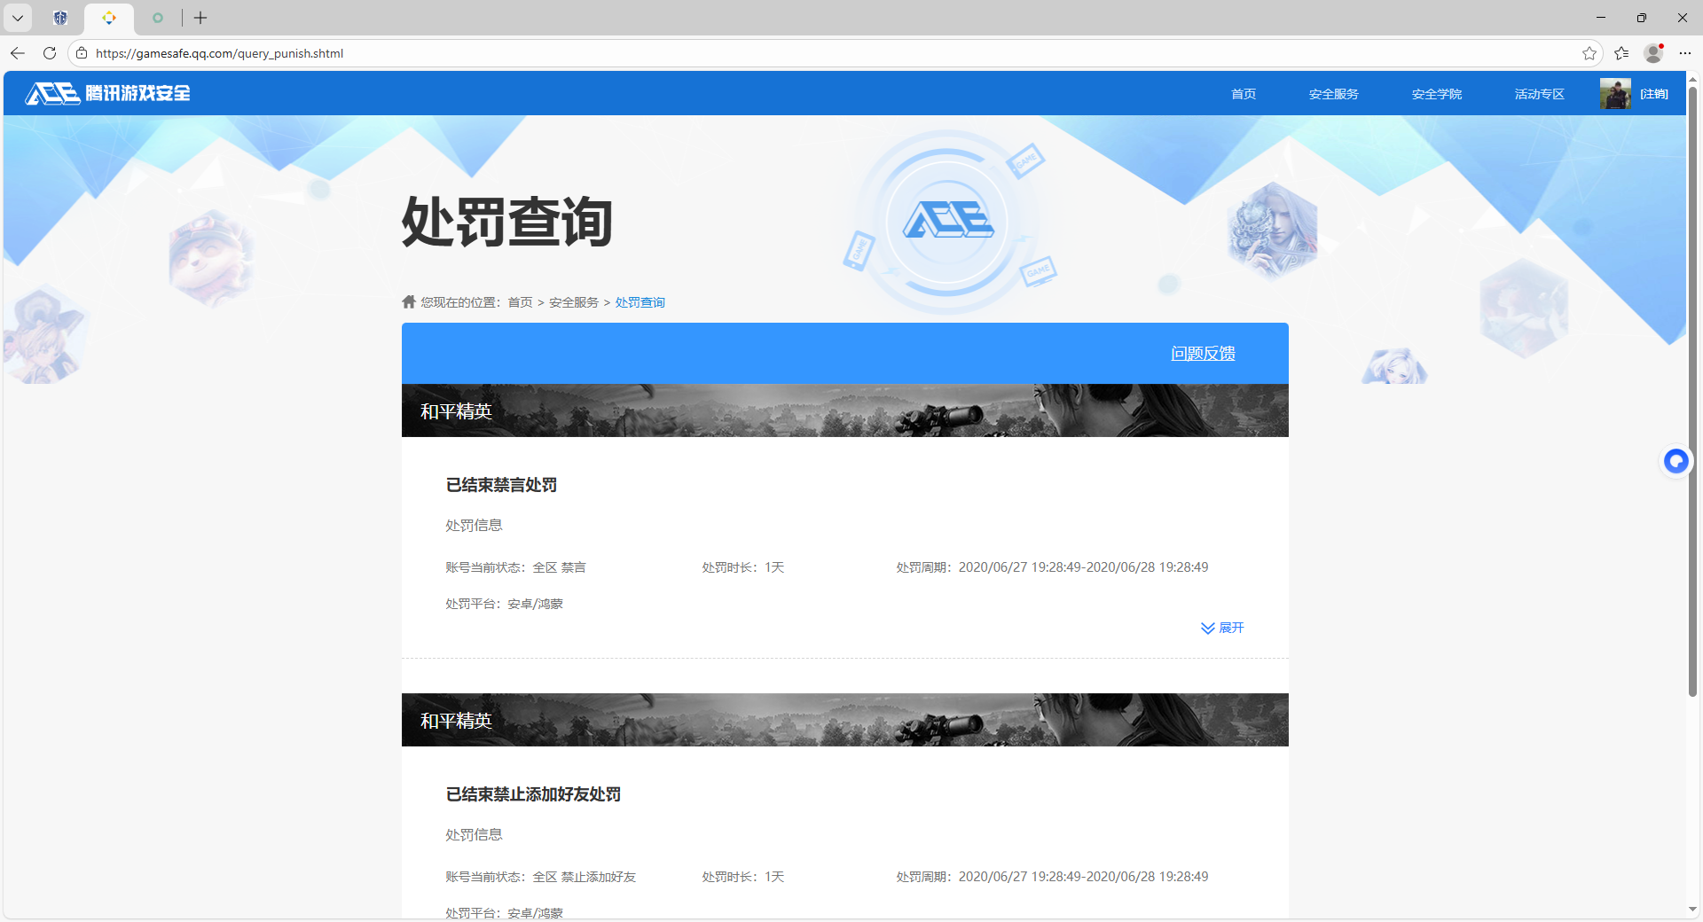The height and width of the screenshot is (922, 1703).
Task: Click the user avatar in the site navigation
Action: pyautogui.click(x=1616, y=93)
